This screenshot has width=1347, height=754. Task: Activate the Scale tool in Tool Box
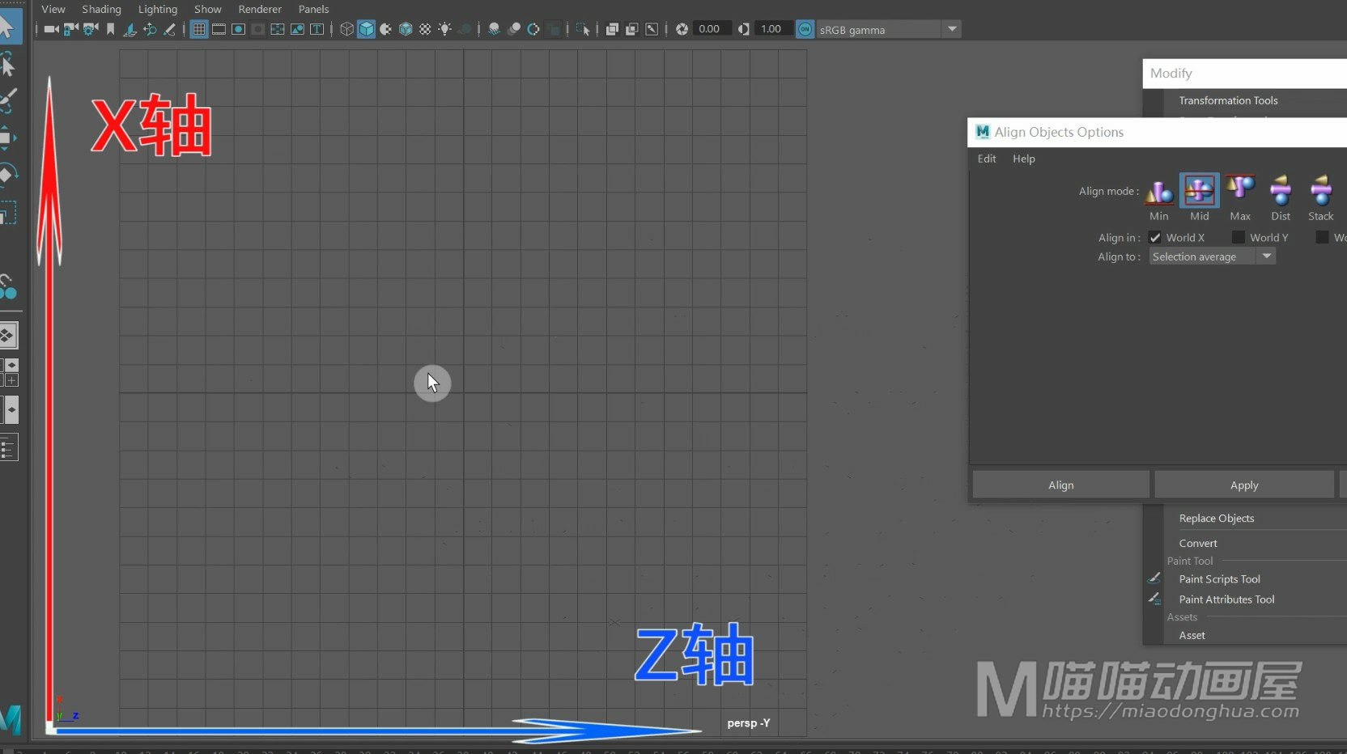7,214
